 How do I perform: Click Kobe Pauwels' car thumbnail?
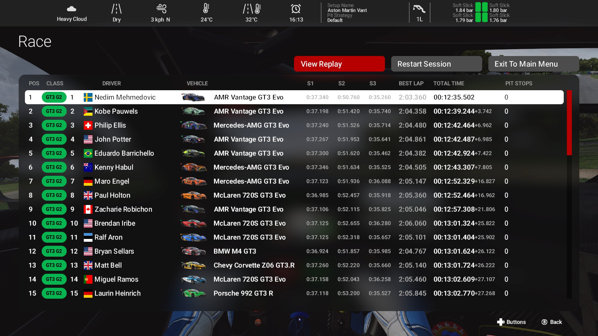click(x=193, y=111)
